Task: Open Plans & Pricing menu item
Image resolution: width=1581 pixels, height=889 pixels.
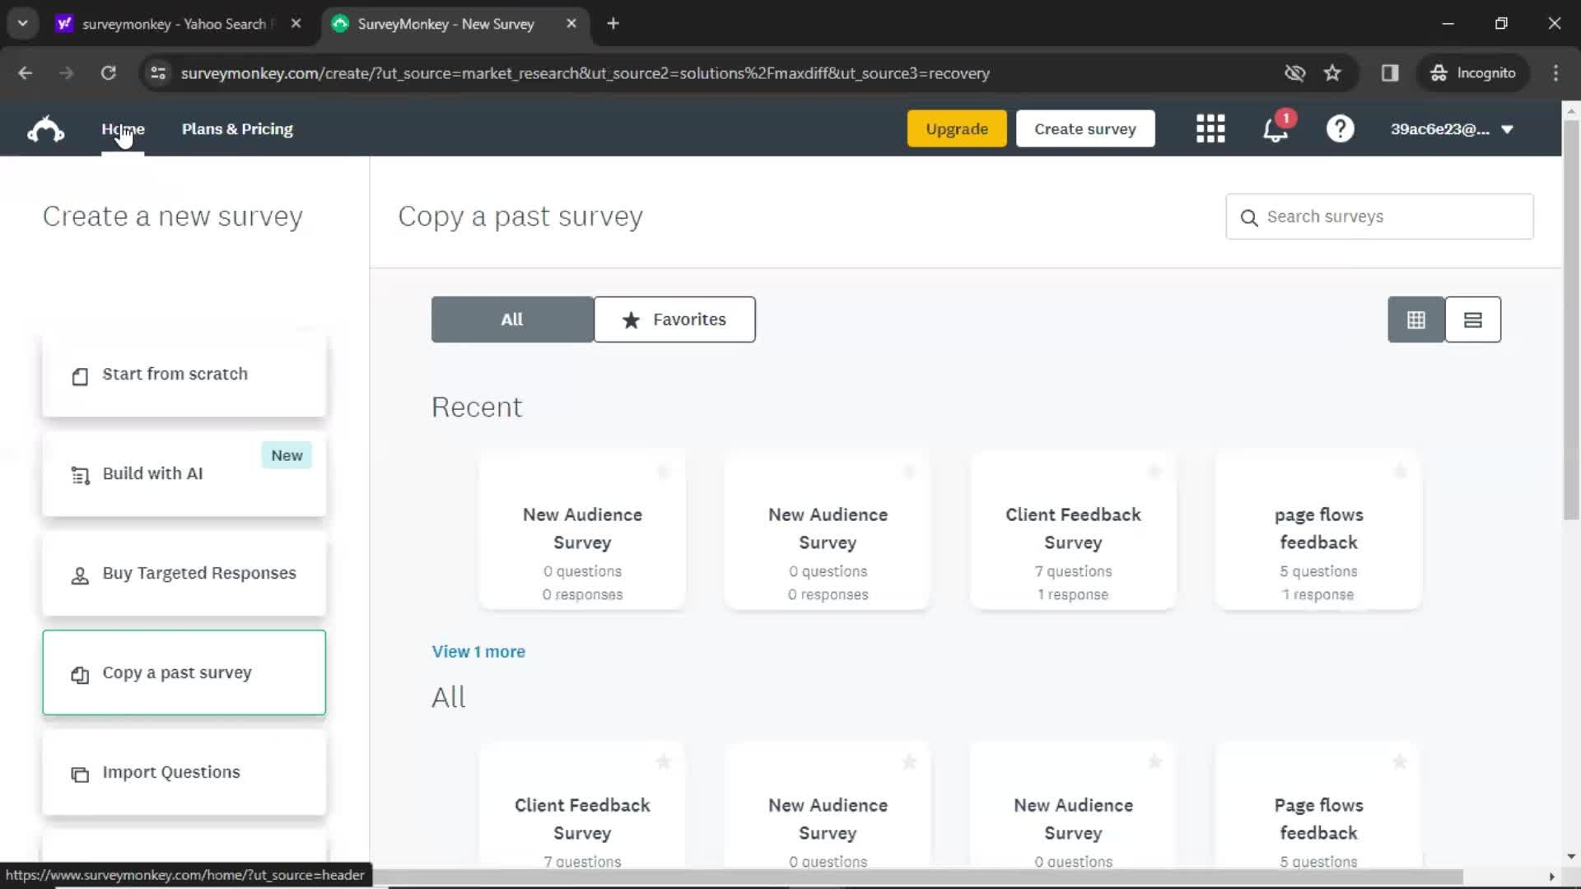Action: 236,128
